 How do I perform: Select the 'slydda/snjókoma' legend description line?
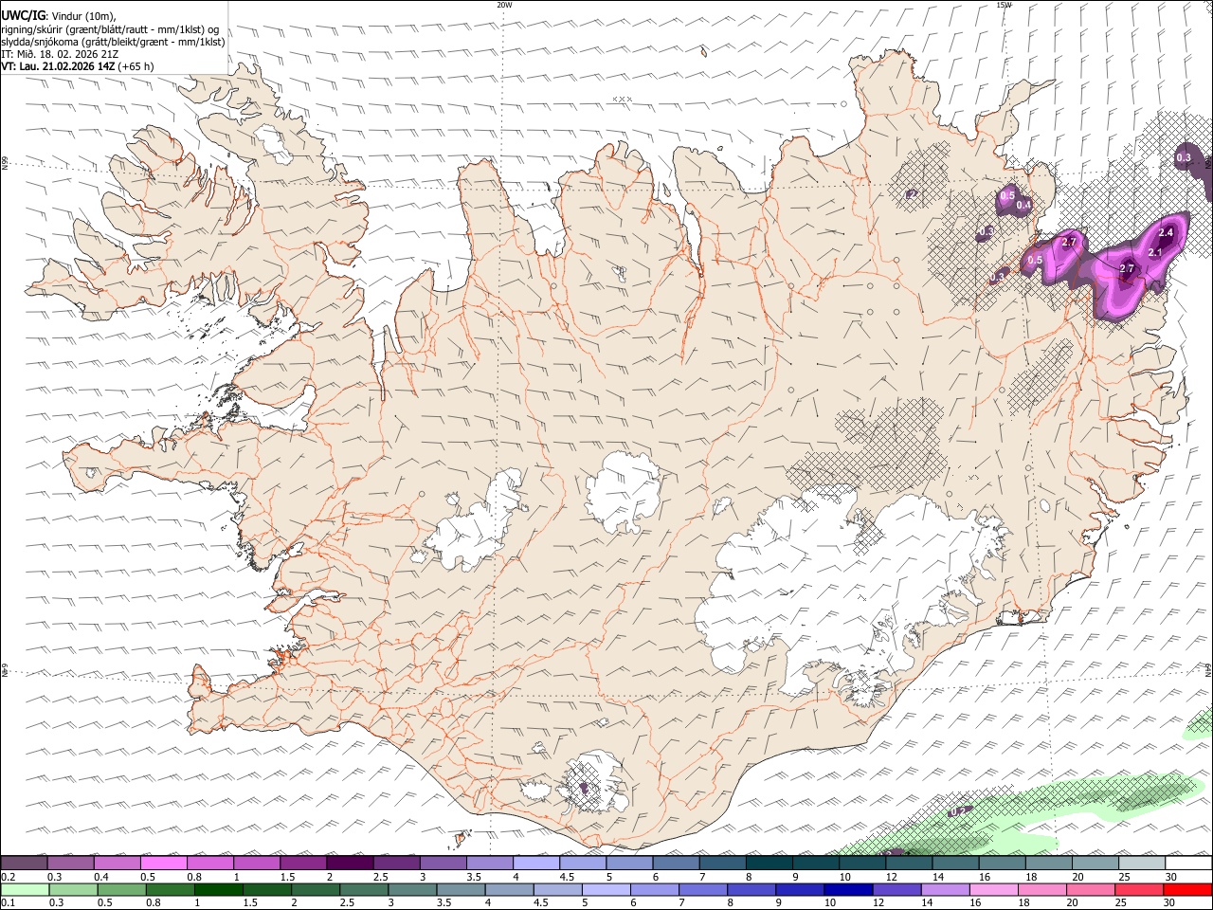pyautogui.click(x=113, y=42)
